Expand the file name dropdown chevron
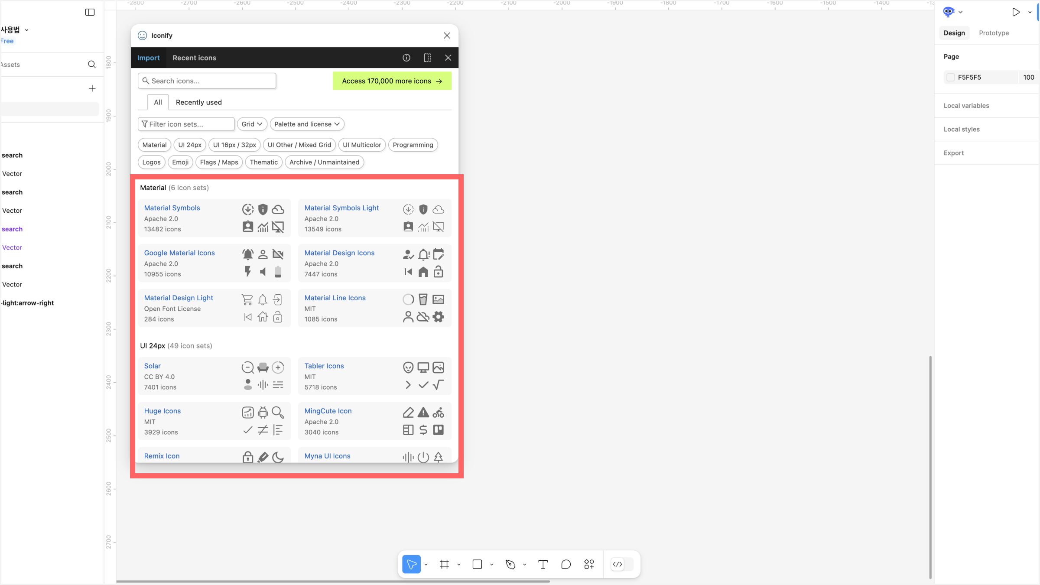 point(27,30)
